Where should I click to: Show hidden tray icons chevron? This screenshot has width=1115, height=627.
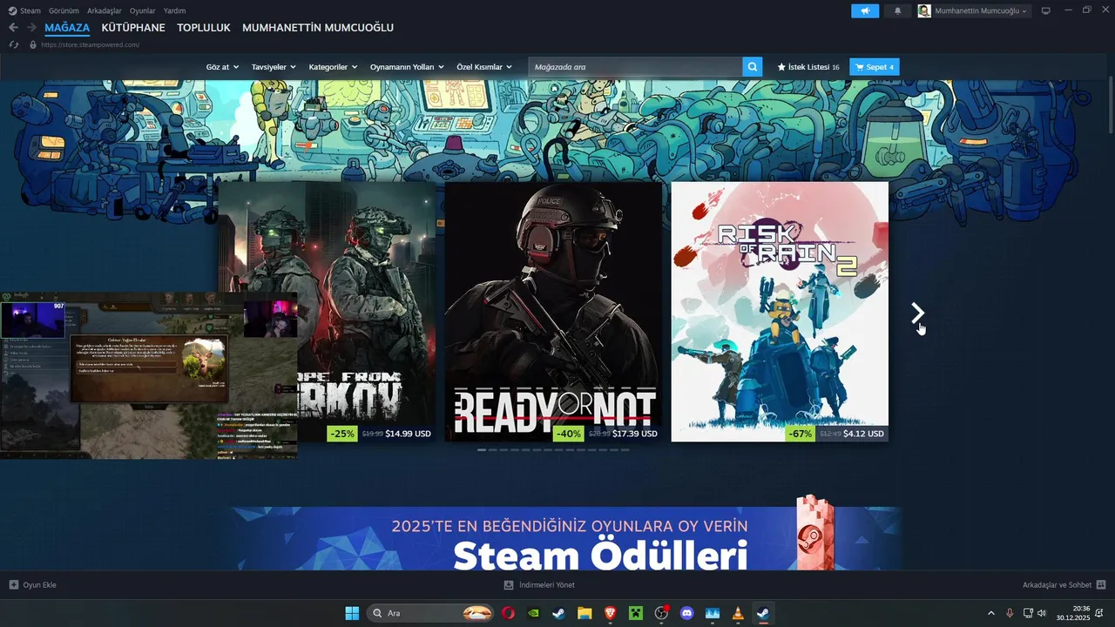990,613
